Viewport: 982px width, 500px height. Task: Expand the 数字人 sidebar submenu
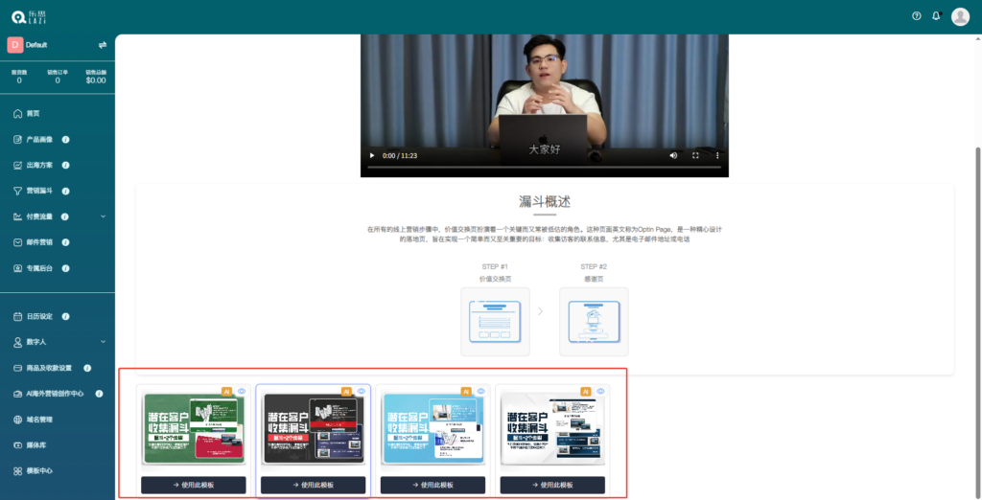pyautogui.click(x=103, y=342)
